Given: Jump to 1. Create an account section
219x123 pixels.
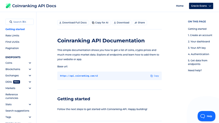Looking at the screenshot, I should (200, 35).
